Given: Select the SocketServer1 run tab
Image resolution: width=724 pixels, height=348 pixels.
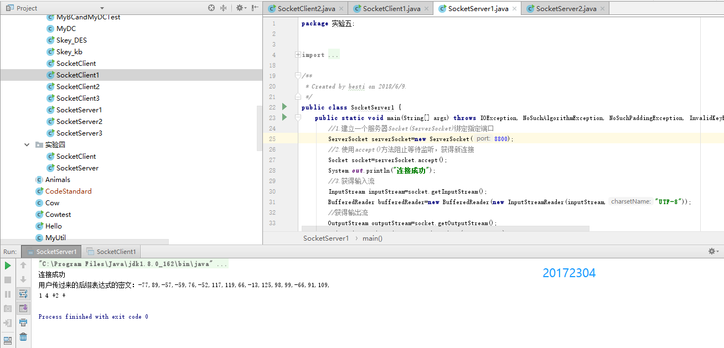Looking at the screenshot, I should (50, 251).
